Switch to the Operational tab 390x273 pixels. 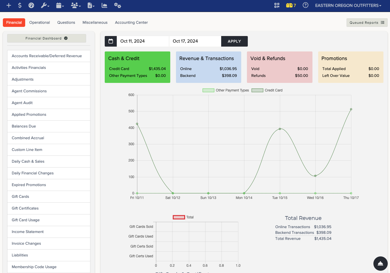[x=39, y=23]
